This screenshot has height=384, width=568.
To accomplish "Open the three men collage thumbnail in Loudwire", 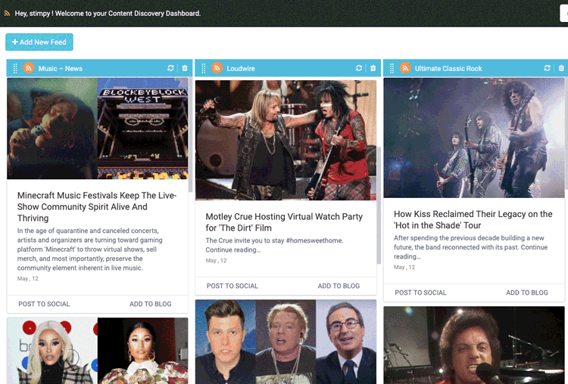I will coord(286,342).
